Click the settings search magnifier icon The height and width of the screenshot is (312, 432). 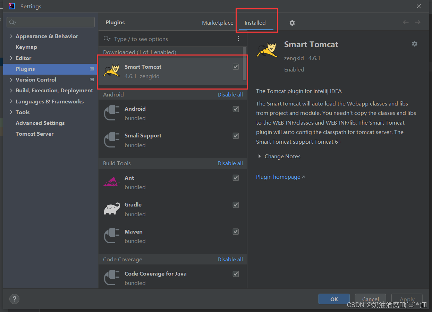pos(12,22)
